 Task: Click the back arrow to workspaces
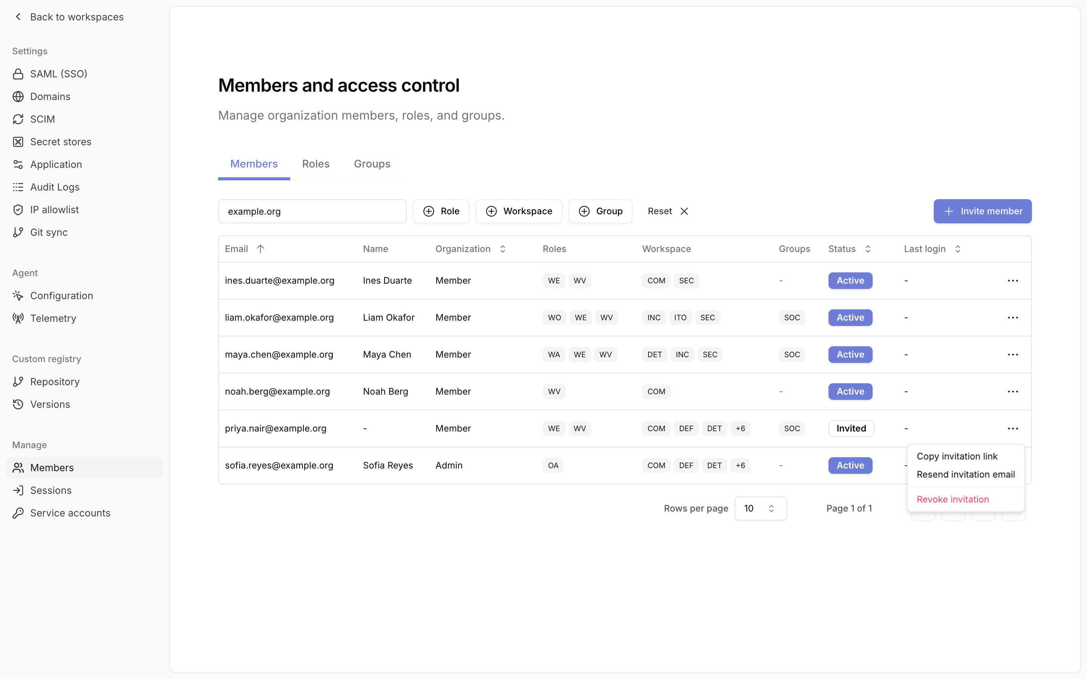tap(18, 17)
